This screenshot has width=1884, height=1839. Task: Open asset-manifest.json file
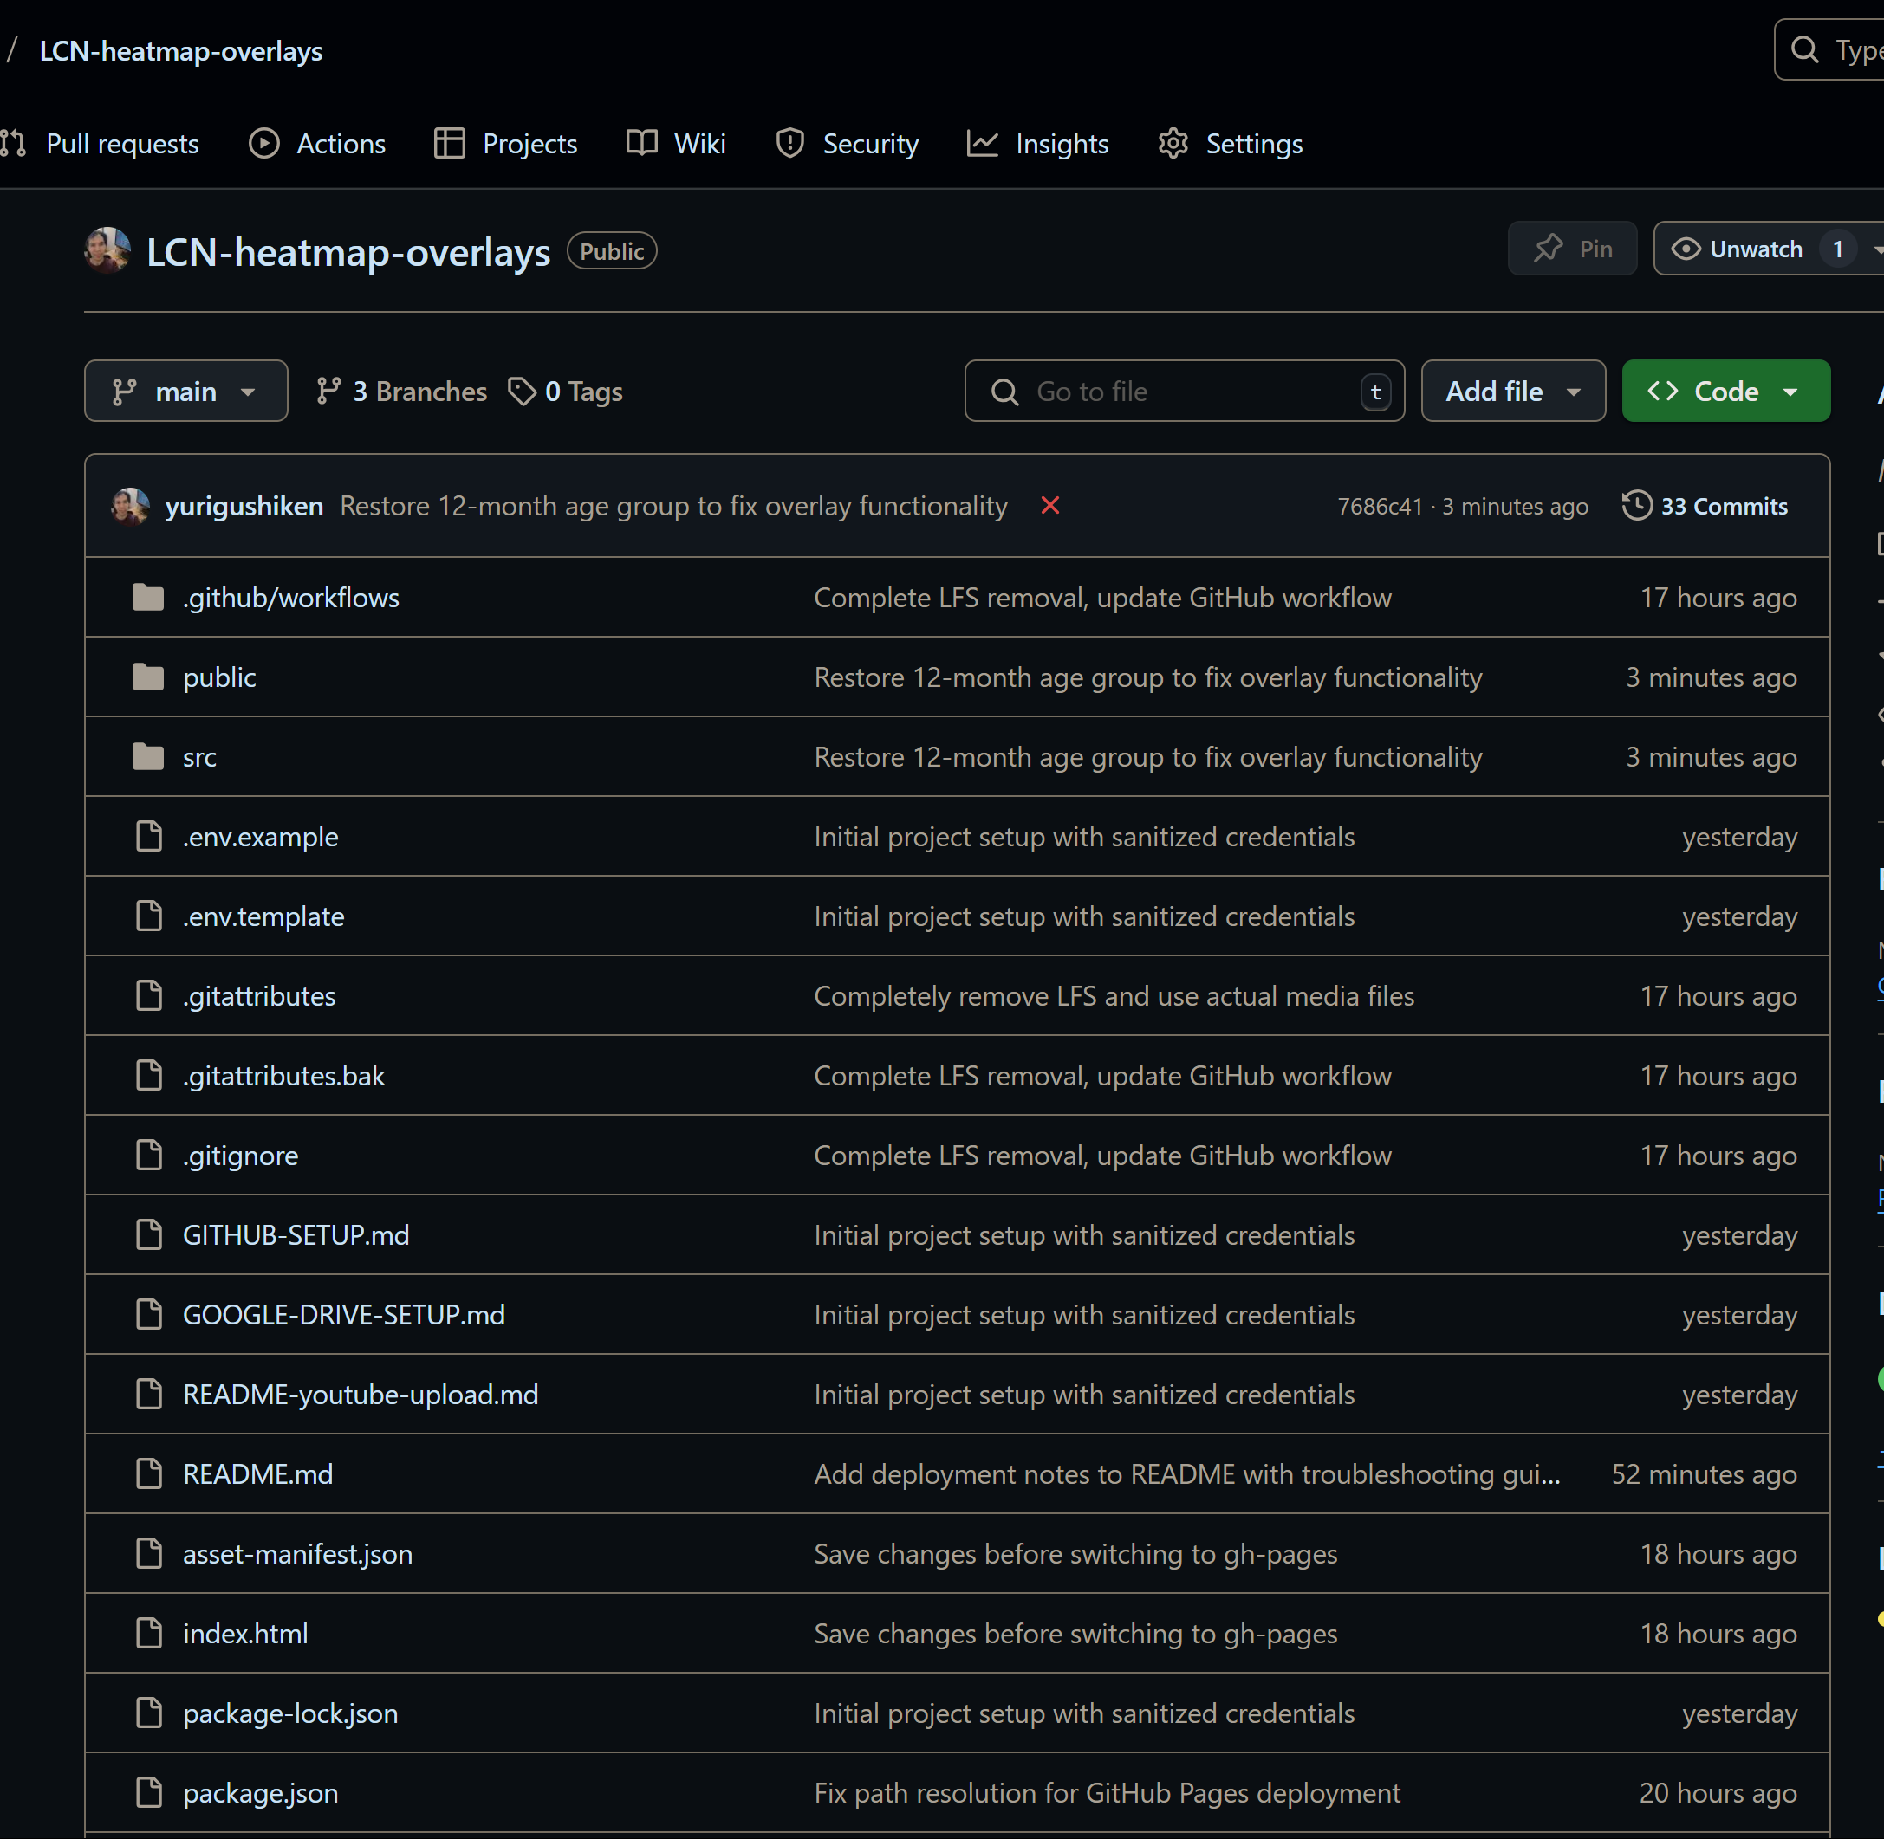click(297, 1554)
